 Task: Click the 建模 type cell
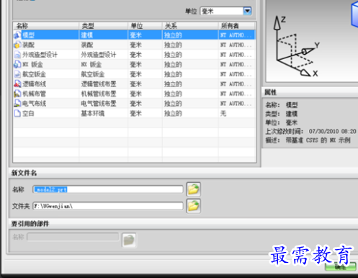87,35
